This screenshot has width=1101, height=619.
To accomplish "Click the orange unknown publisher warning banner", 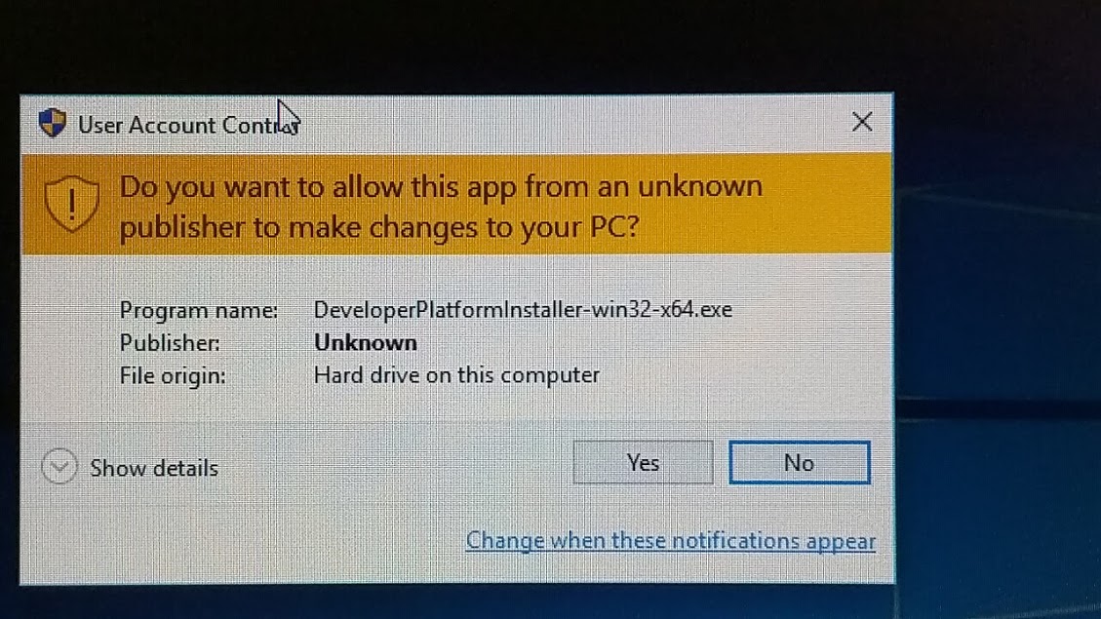I will coord(456,205).
